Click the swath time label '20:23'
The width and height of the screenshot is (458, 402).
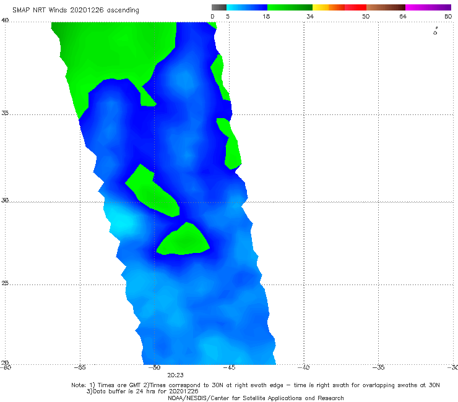point(175,375)
